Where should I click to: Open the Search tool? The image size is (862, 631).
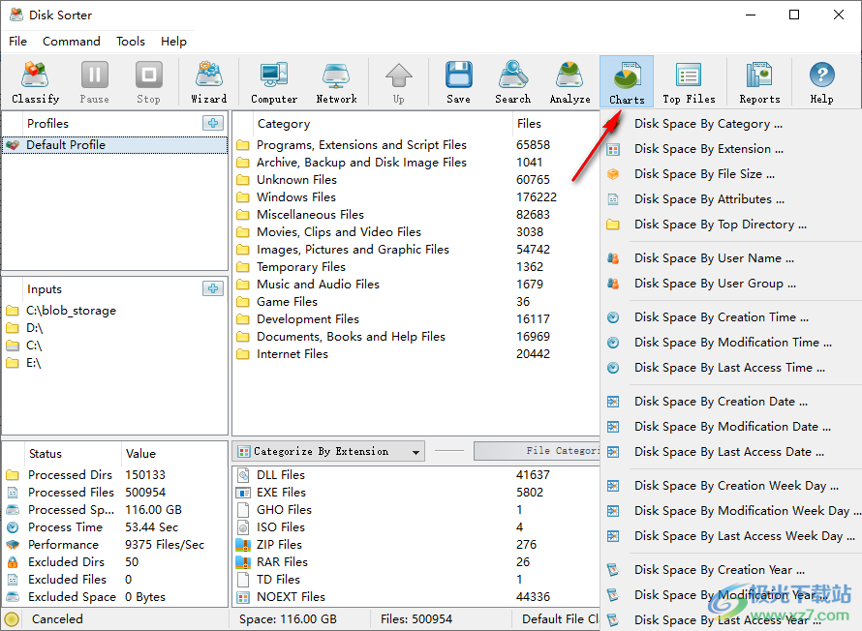pyautogui.click(x=513, y=81)
